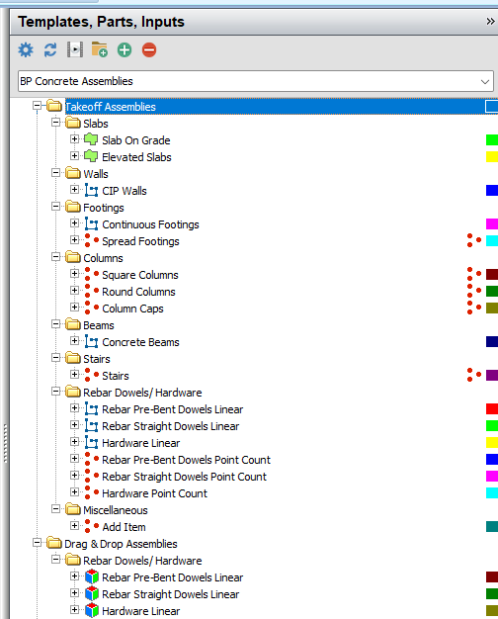Image resolution: width=498 pixels, height=619 pixels.
Task: Click the refresh arrows icon
Action: point(50,50)
